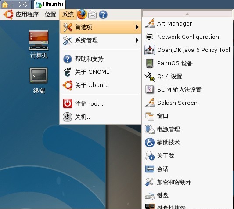Open Network Configuration preferences
Image resolution: width=234 pixels, height=209 pixels.
tap(187, 37)
